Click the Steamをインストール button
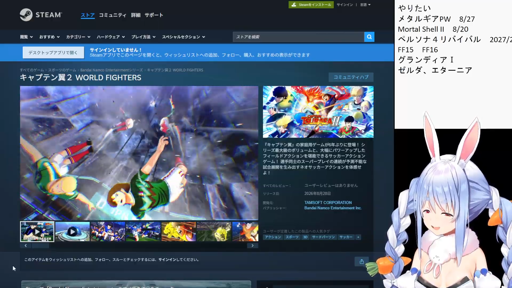Image resolution: width=512 pixels, height=288 pixels. (311, 5)
